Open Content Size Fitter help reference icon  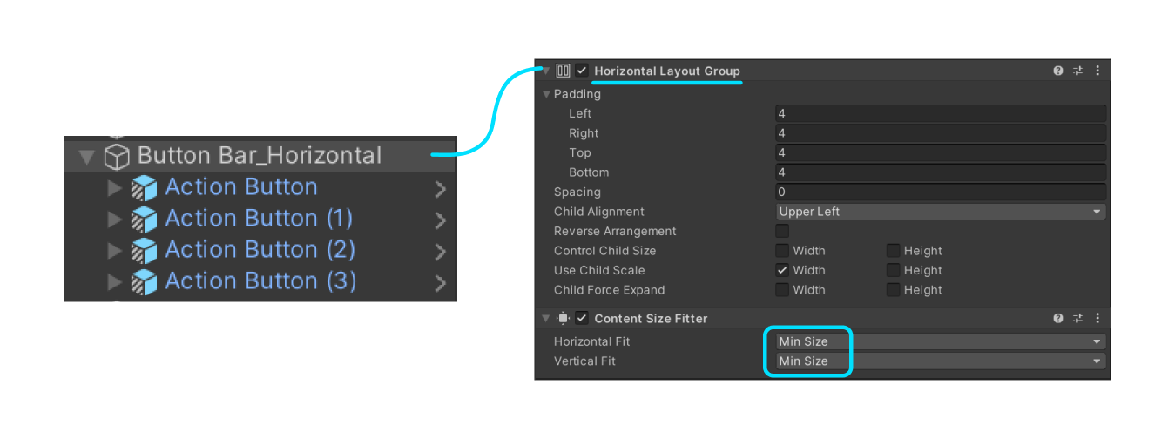click(1058, 318)
